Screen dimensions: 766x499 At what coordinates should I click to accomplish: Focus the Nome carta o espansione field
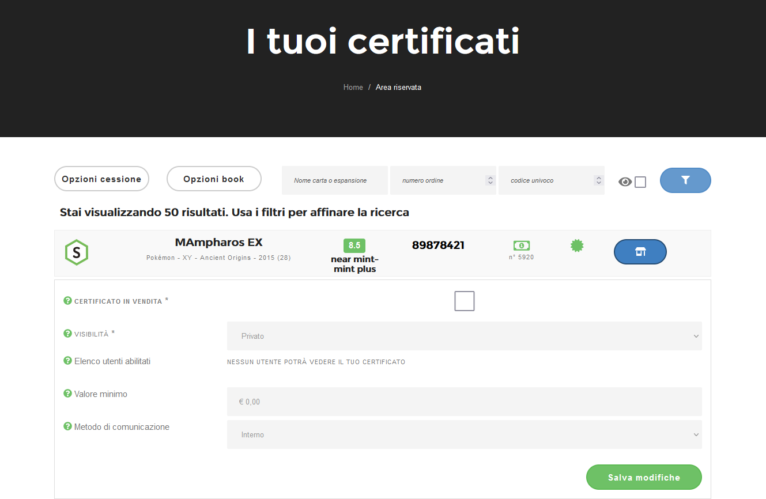click(335, 180)
